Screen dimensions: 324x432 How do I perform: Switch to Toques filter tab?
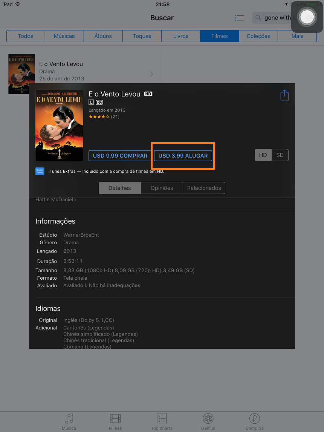142,36
